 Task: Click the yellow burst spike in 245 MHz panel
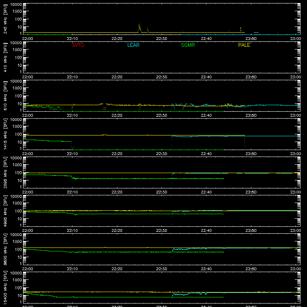click(139, 28)
